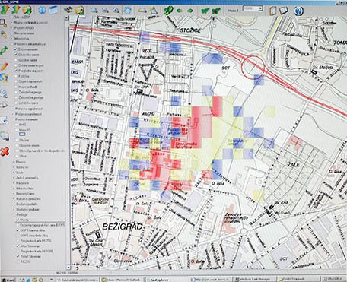
Task: Click the first green Slovenia map icon
Action: pyautogui.click(x=205, y=11)
